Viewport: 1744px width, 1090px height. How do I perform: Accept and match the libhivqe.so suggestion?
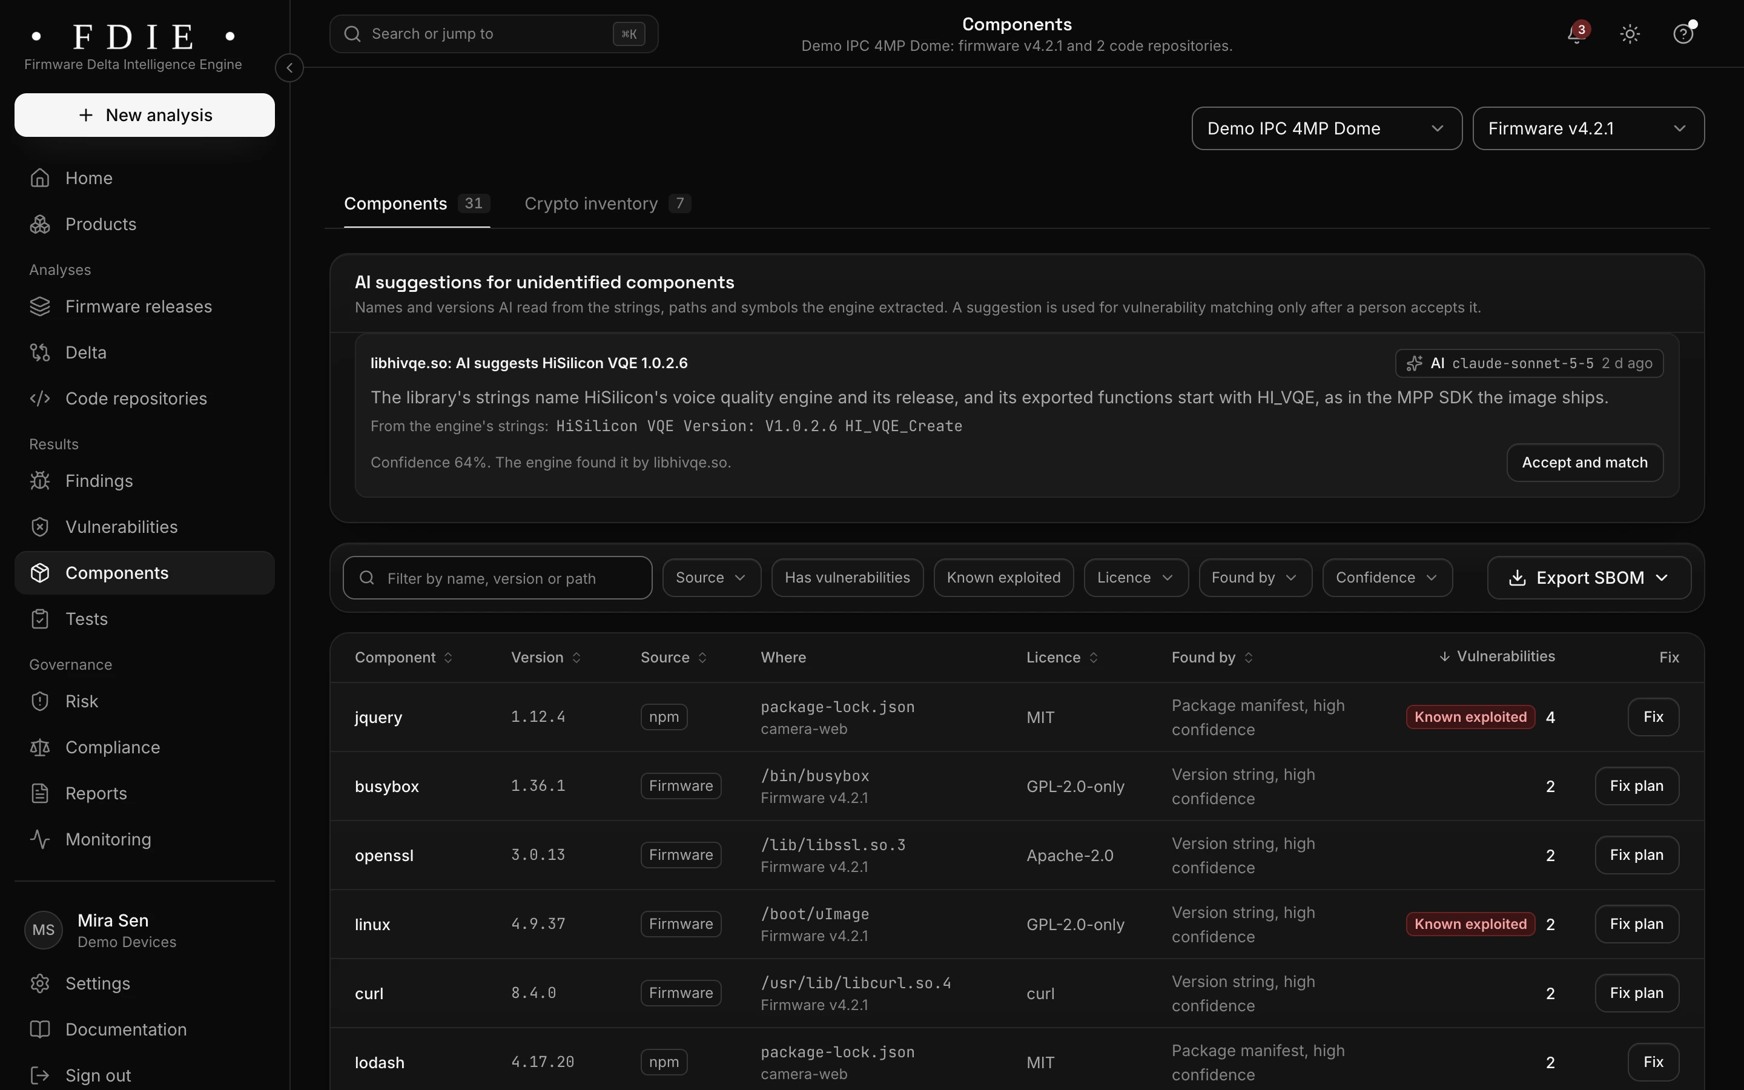(x=1585, y=463)
